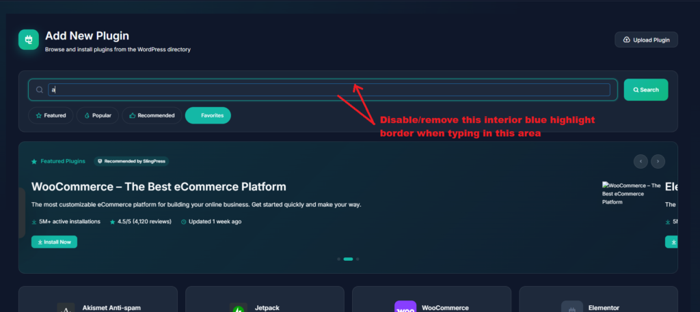Open the WooCommerce plugin card title at bottom

tap(445, 307)
